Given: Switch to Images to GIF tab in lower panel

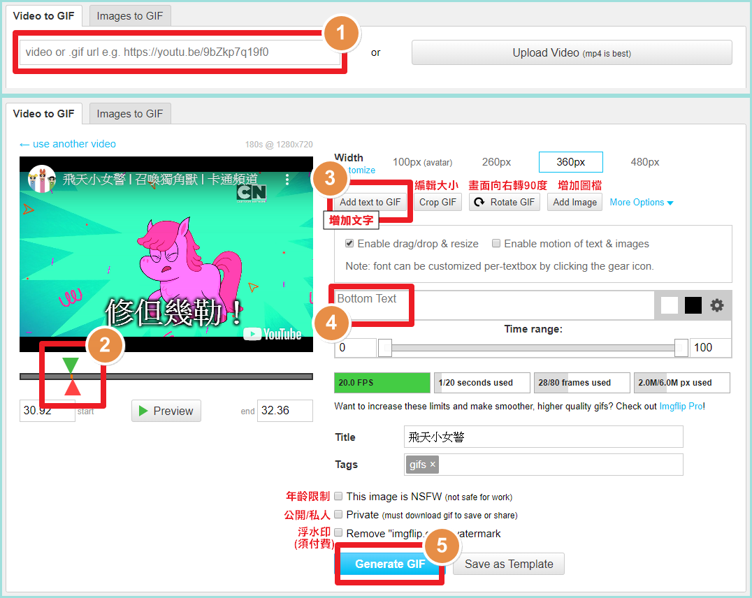Looking at the screenshot, I should (130, 114).
